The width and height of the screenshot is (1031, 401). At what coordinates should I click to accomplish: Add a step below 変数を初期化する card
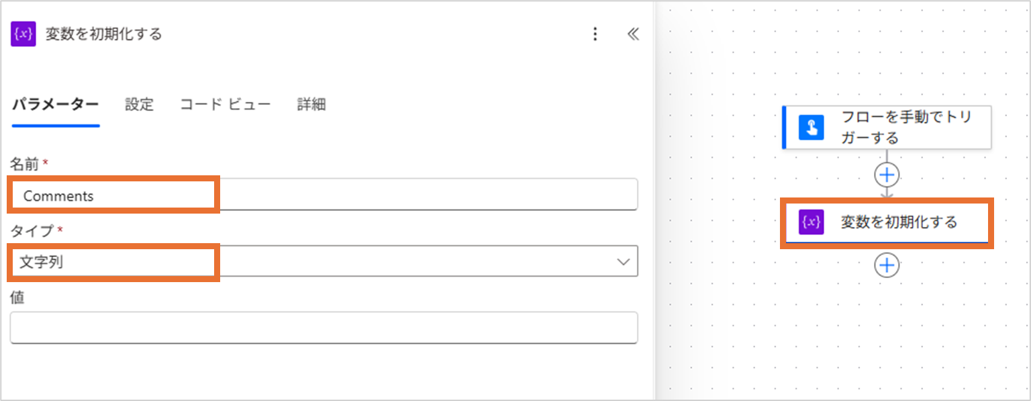pyautogui.click(x=887, y=265)
